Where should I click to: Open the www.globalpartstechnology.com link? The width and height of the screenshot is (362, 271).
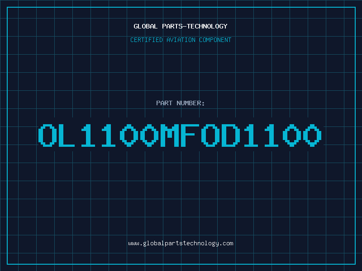pyautogui.click(x=181, y=243)
